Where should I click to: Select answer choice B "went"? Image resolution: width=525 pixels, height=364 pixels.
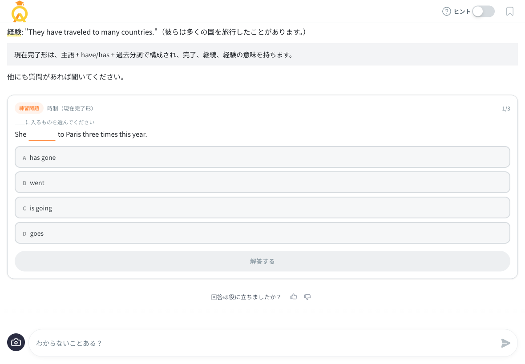(x=262, y=182)
